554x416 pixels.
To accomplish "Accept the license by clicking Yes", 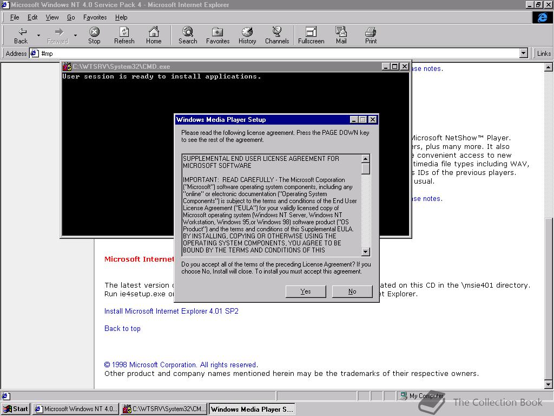I will 306,291.
